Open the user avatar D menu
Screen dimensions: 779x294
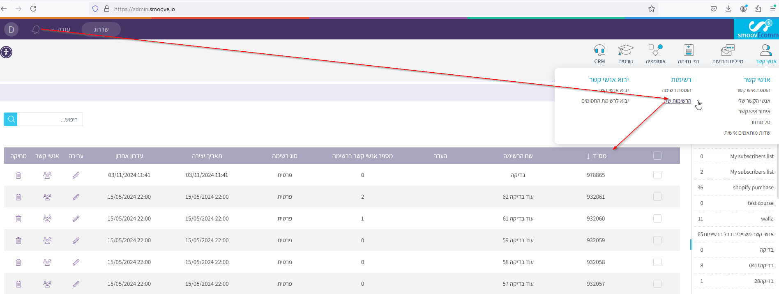coord(12,30)
